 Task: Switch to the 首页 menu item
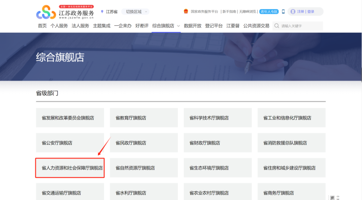pyautogui.click(x=42, y=25)
